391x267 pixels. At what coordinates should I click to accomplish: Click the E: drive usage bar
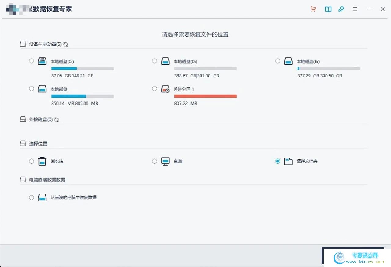click(x=329, y=69)
